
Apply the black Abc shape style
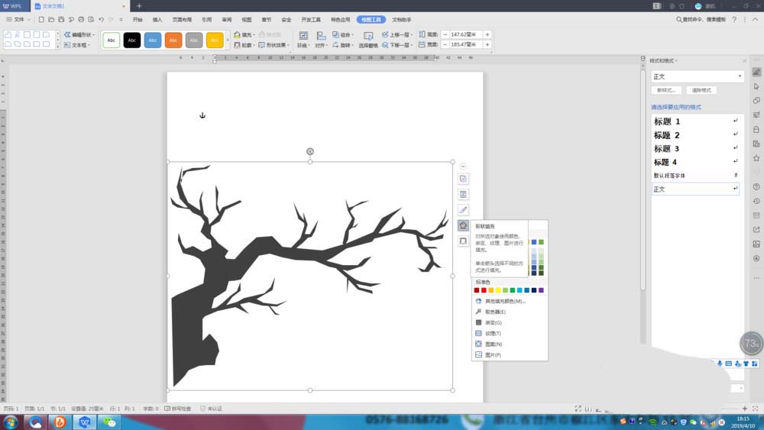[x=132, y=40]
